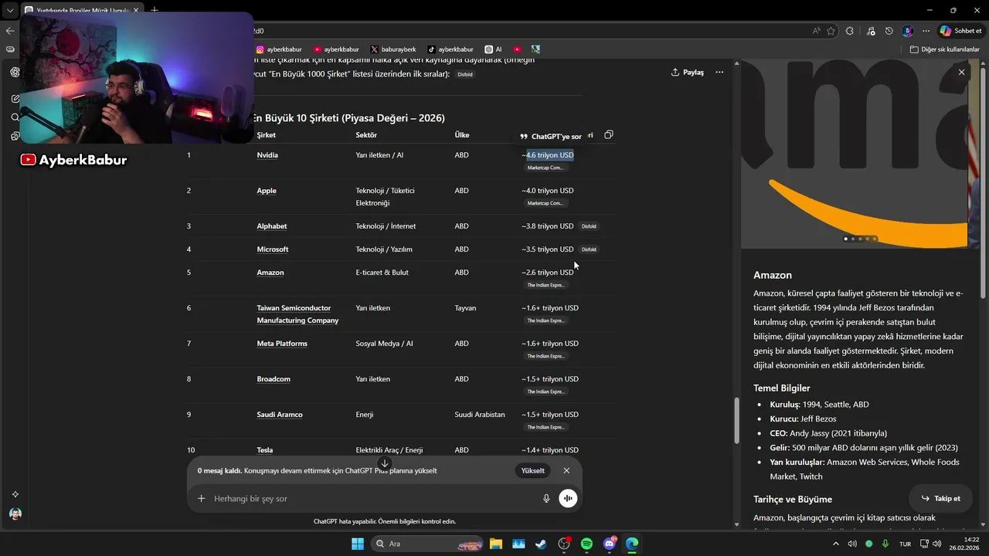Open the Edge profile avatar

coord(908,31)
